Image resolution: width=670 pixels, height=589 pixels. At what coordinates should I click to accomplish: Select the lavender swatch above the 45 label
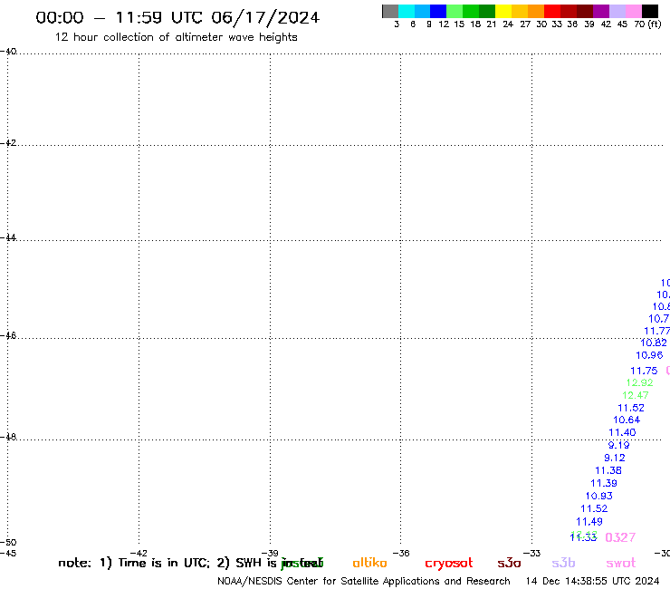(x=617, y=11)
